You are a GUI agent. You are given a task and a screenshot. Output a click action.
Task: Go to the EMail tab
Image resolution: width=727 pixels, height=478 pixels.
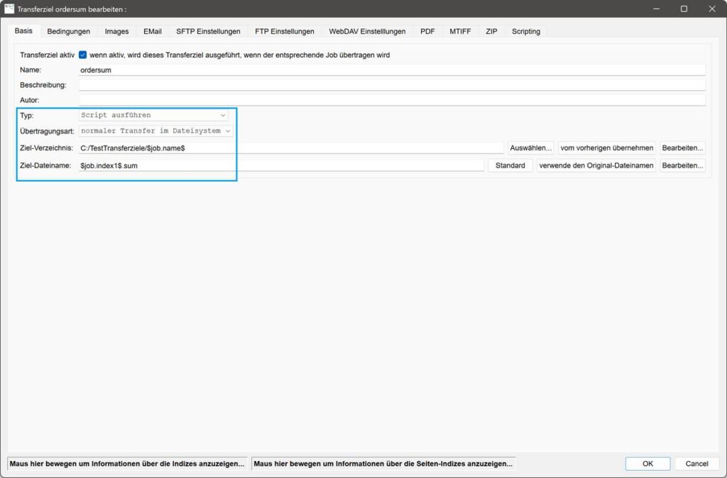click(152, 31)
